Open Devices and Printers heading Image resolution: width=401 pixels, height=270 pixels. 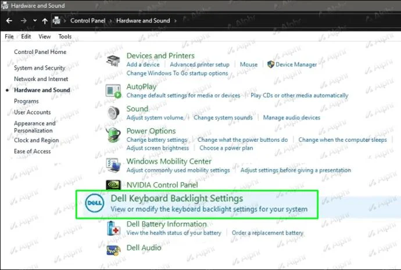[160, 56]
